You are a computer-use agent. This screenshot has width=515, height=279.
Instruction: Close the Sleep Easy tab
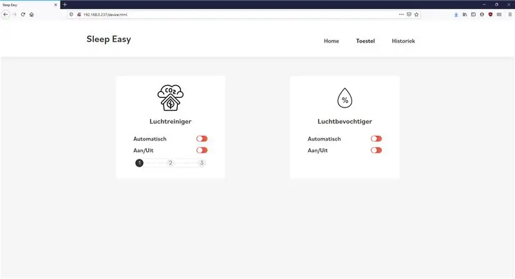[x=55, y=5]
